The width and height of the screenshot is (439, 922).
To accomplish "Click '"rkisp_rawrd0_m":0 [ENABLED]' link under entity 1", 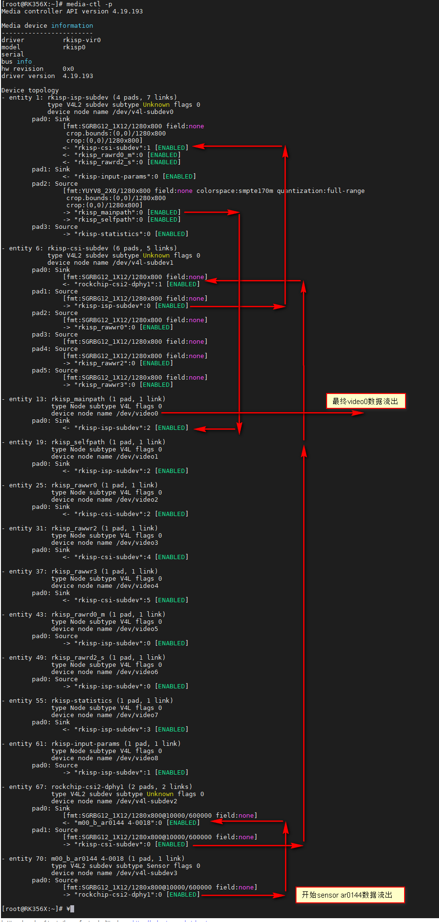I will [128, 155].
